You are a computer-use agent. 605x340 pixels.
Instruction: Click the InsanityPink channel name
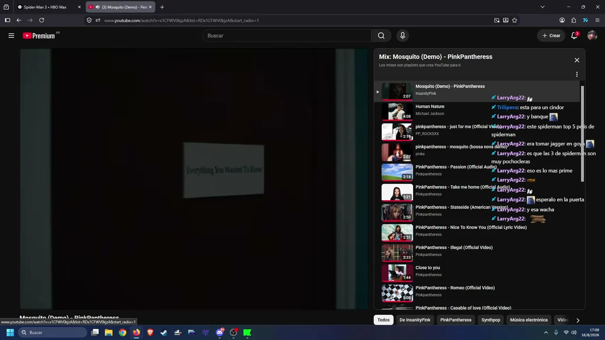426,93
